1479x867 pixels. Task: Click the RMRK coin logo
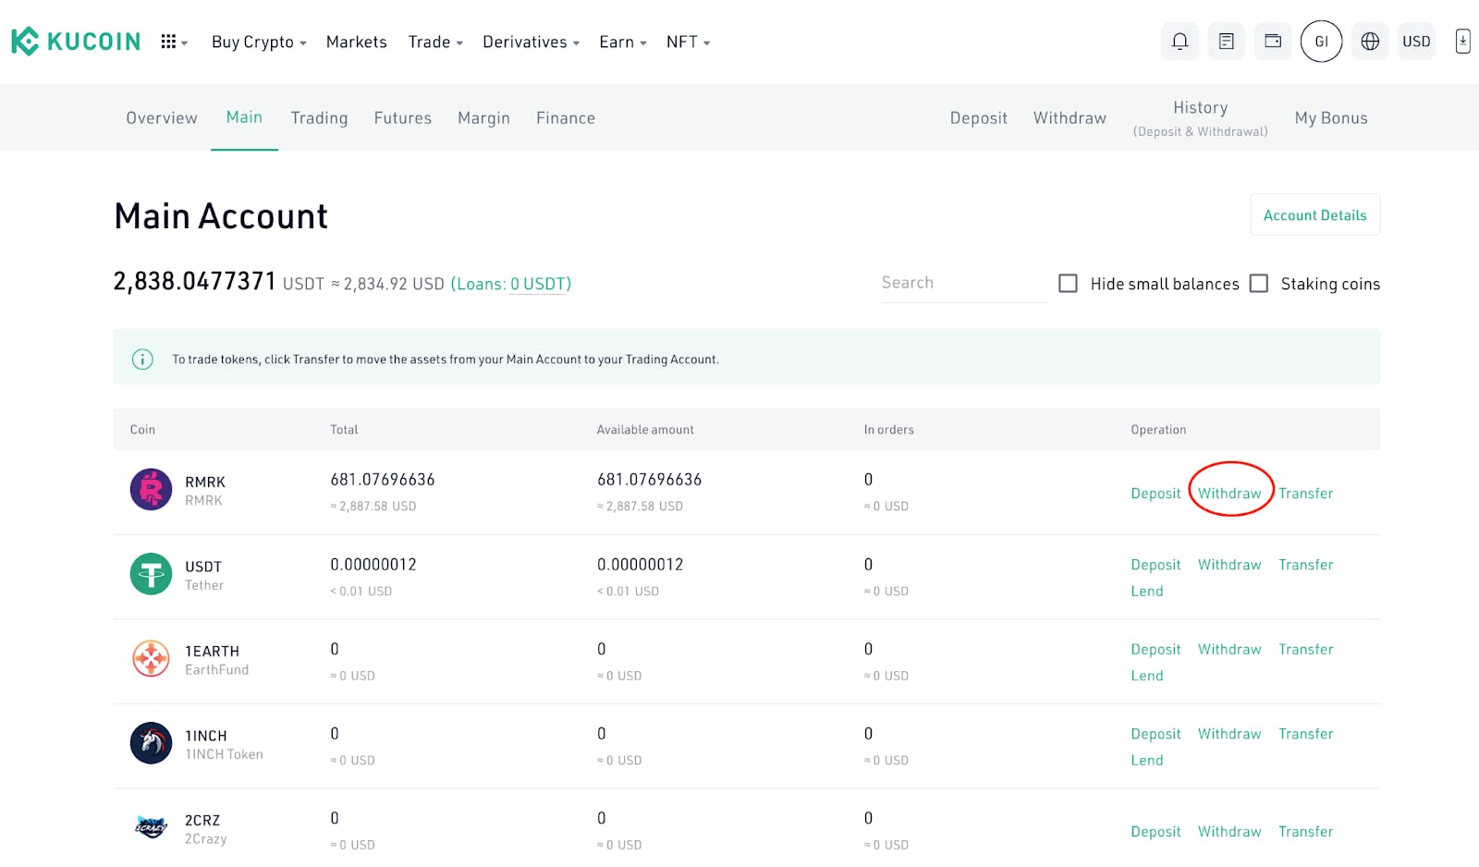point(151,490)
